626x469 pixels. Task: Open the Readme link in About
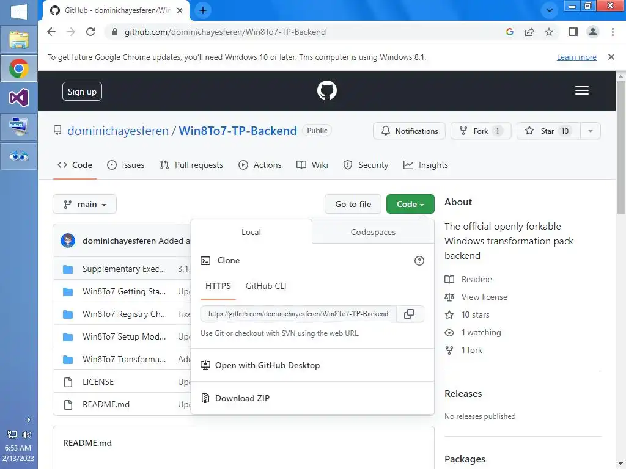click(x=468, y=279)
